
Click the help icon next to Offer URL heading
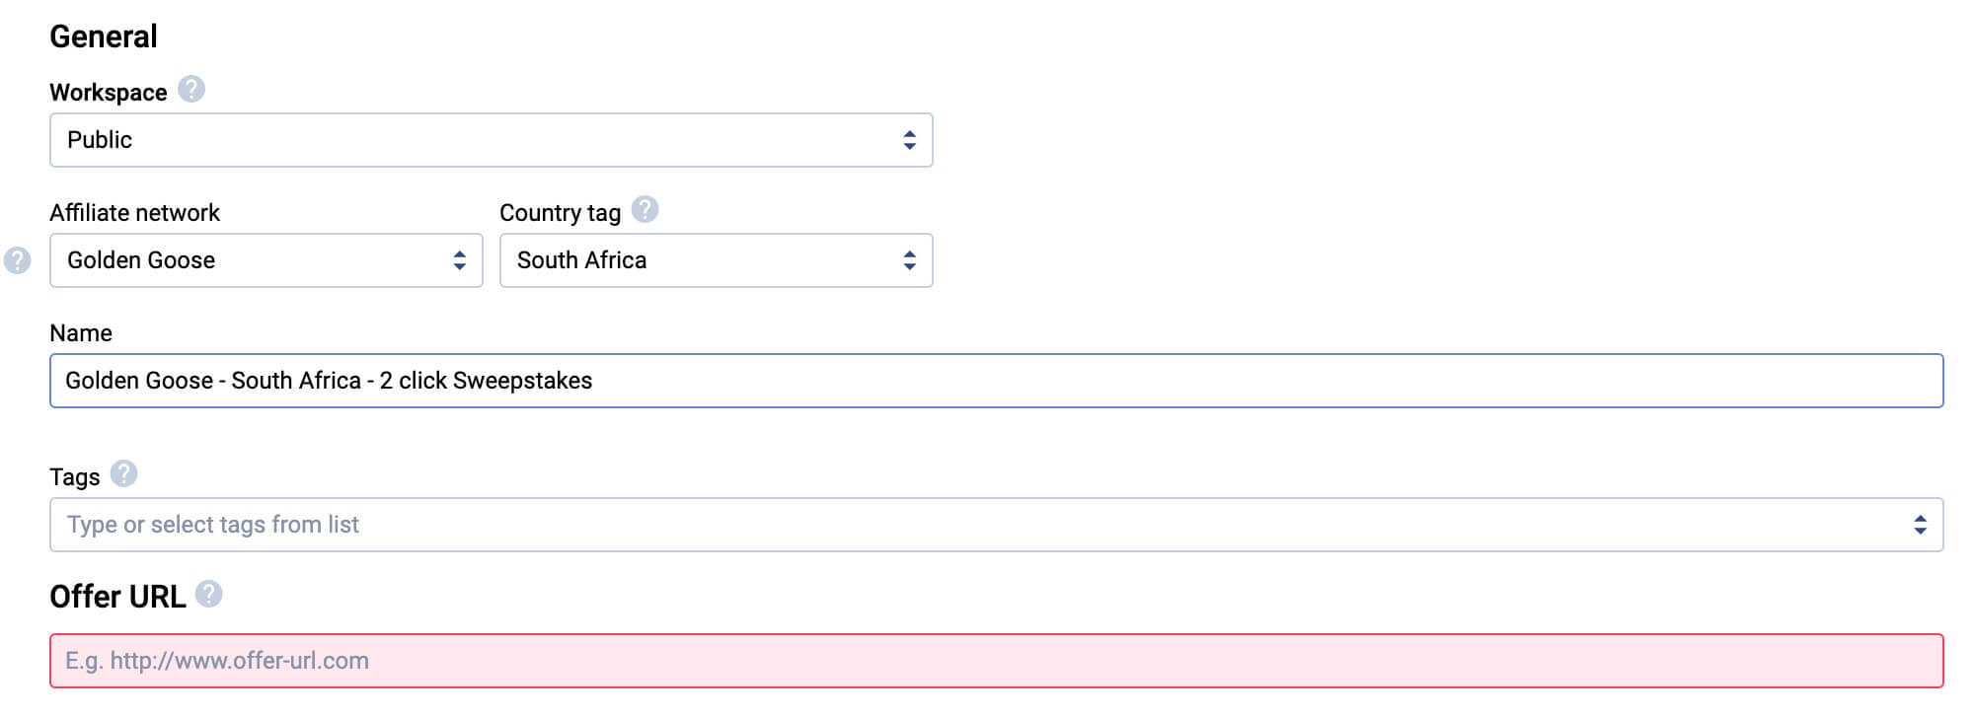click(208, 595)
